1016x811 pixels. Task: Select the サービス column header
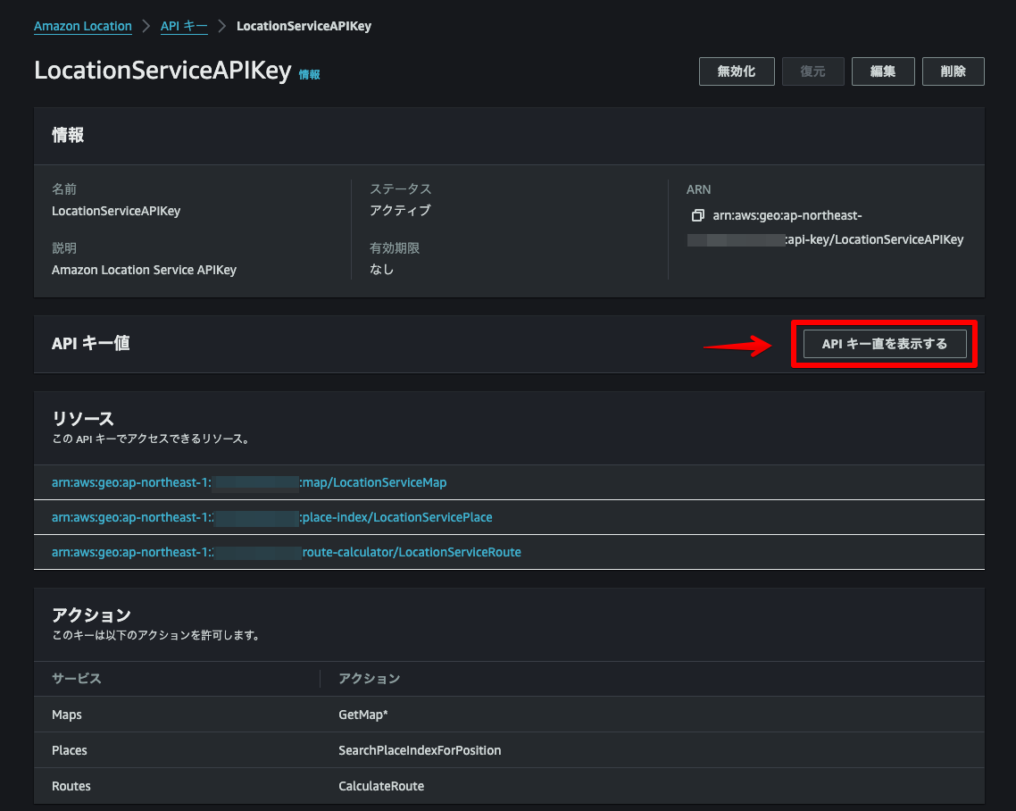click(77, 678)
